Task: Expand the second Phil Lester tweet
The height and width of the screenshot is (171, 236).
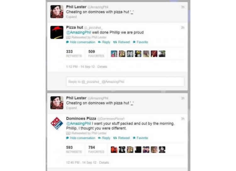Action: (71, 108)
